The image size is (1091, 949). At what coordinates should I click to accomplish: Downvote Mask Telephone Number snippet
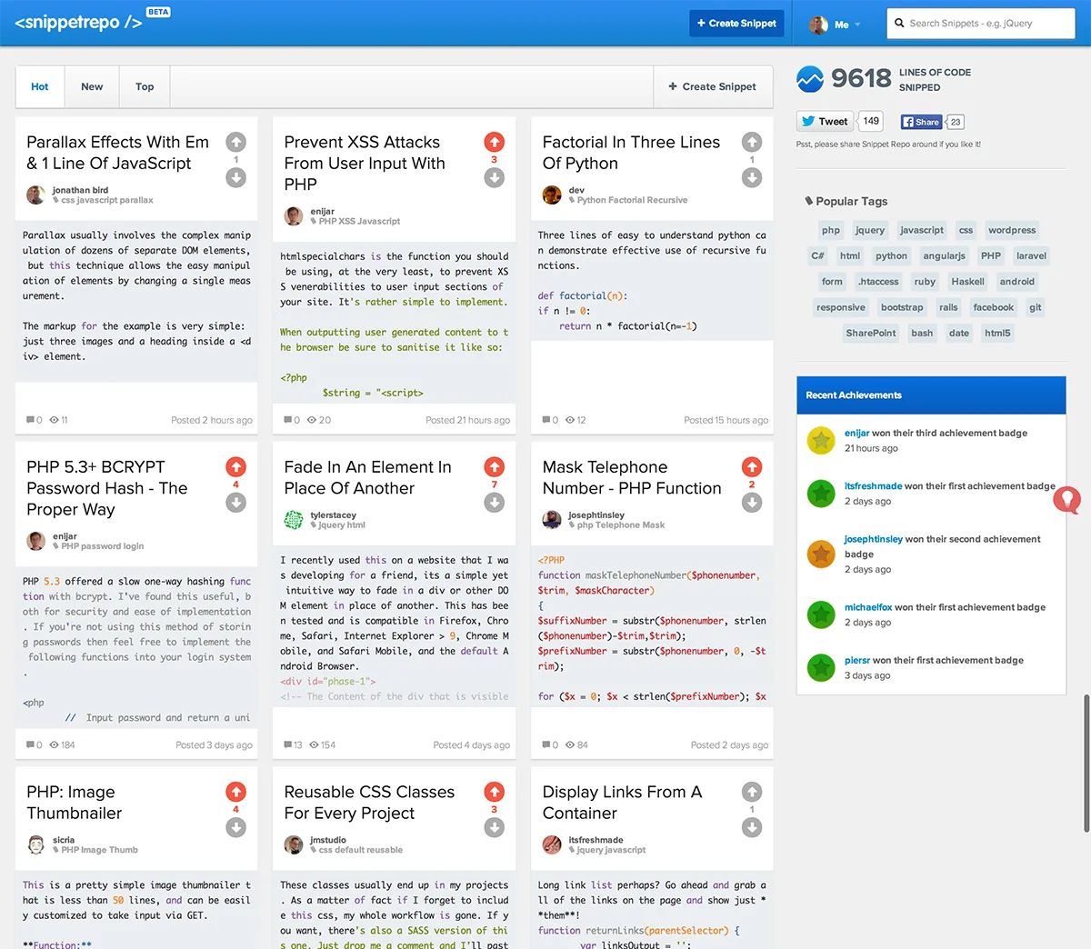tap(752, 502)
